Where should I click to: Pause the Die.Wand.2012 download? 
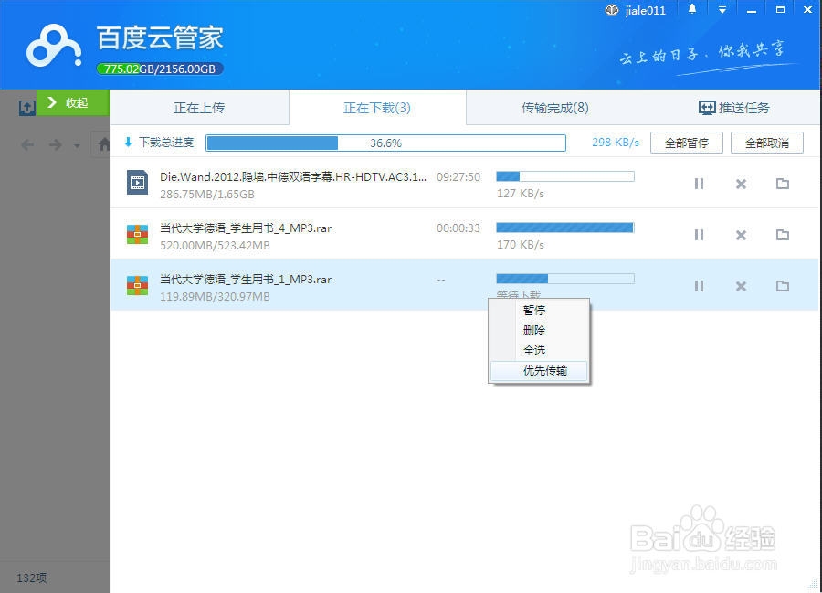699,184
